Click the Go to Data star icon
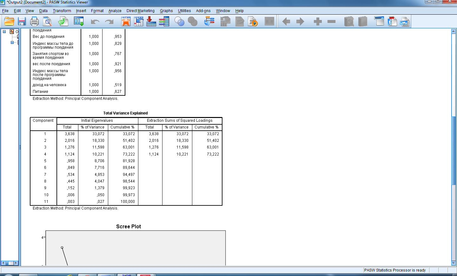457x276 pixels. (126, 22)
